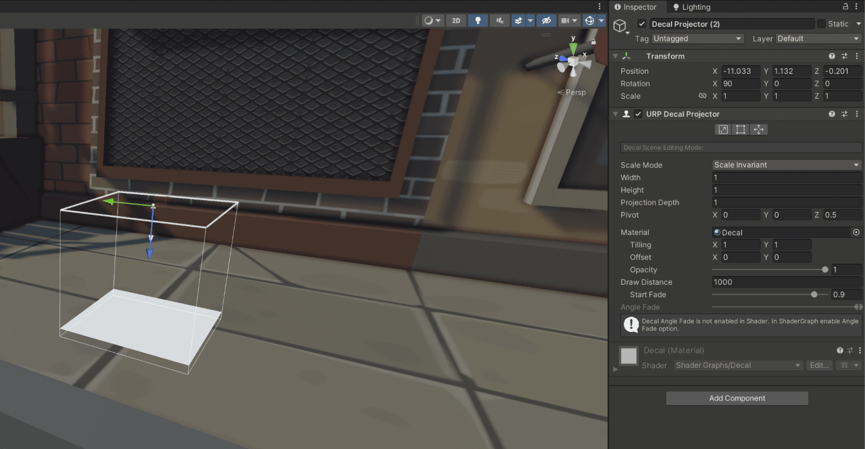The width and height of the screenshot is (865, 449).
Task: Open Decal (Material) help icon
Action: [839, 350]
